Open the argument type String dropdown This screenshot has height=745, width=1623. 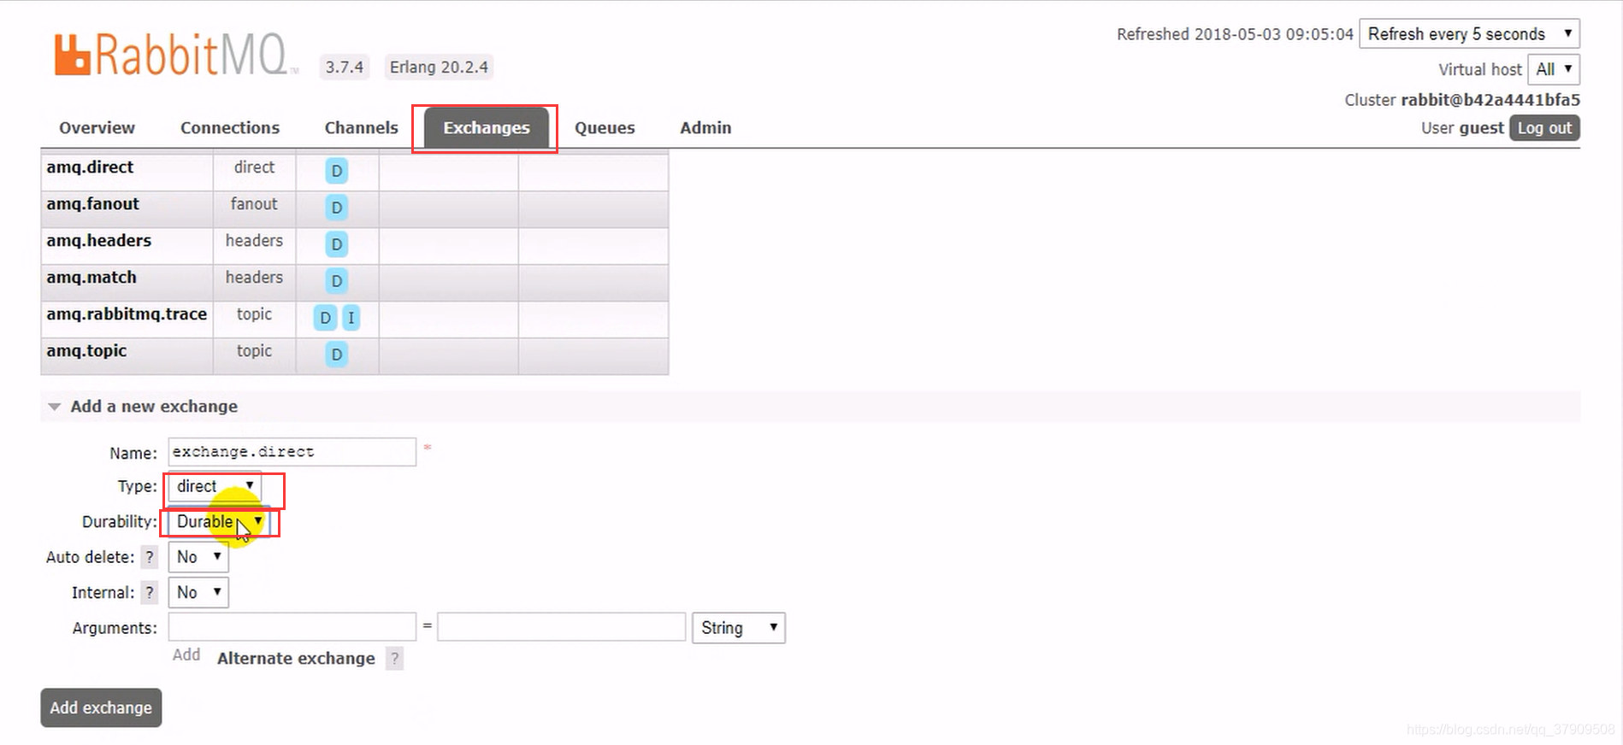pos(739,628)
